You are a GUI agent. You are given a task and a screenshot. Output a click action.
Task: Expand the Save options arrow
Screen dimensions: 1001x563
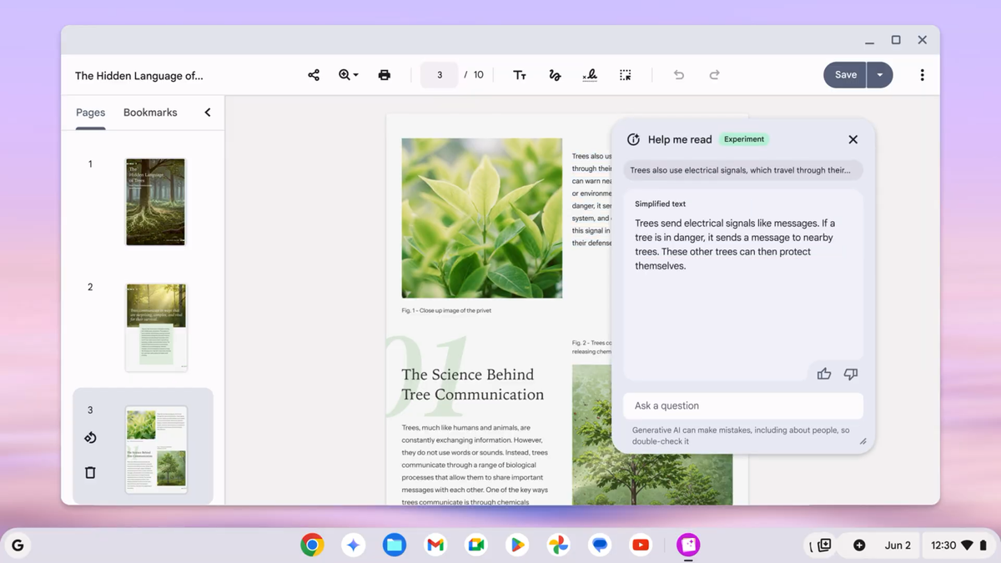[880, 75]
